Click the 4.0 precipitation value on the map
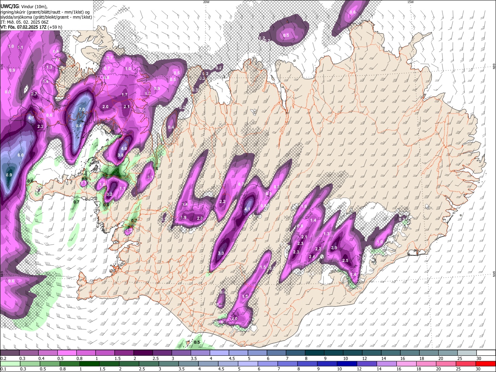This screenshot has width=496, height=372. (124, 148)
